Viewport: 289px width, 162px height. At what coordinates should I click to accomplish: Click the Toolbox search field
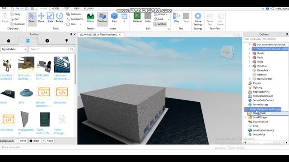coord(49,49)
